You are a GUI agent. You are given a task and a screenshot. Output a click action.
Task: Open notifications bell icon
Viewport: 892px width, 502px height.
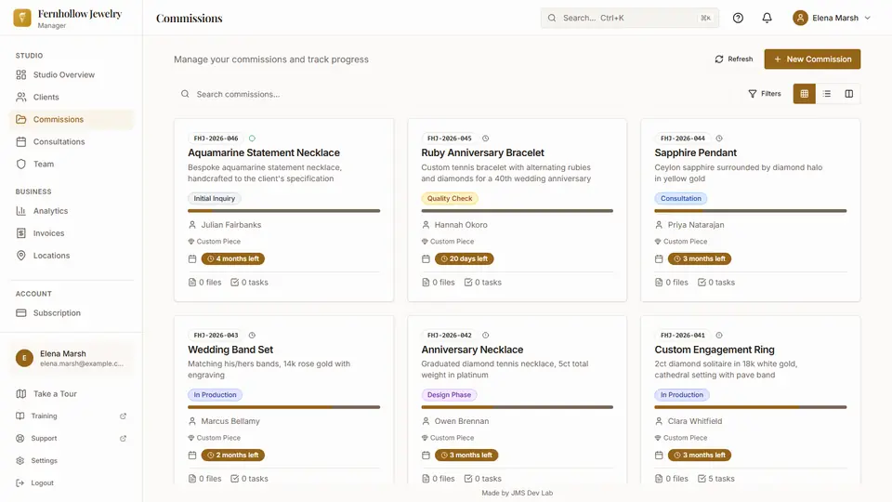[x=767, y=18]
